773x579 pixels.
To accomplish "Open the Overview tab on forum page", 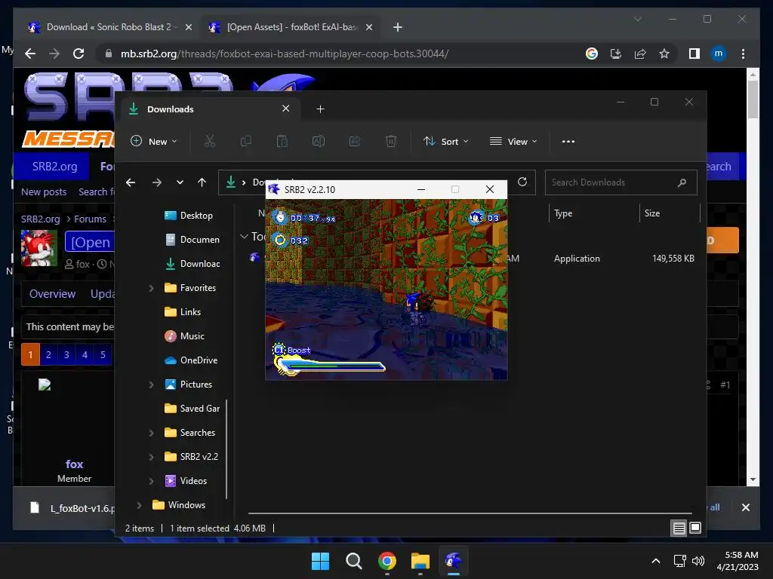I will (52, 294).
